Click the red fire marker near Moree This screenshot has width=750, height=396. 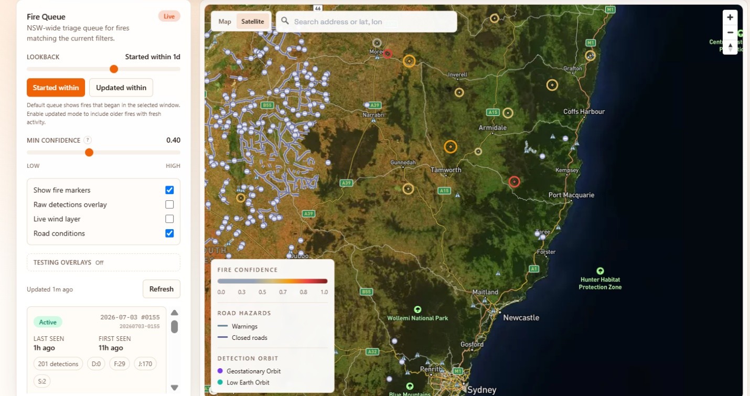coord(388,53)
